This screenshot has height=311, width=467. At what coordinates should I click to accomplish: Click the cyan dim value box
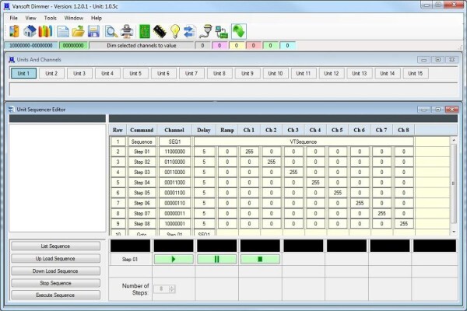coord(287,46)
